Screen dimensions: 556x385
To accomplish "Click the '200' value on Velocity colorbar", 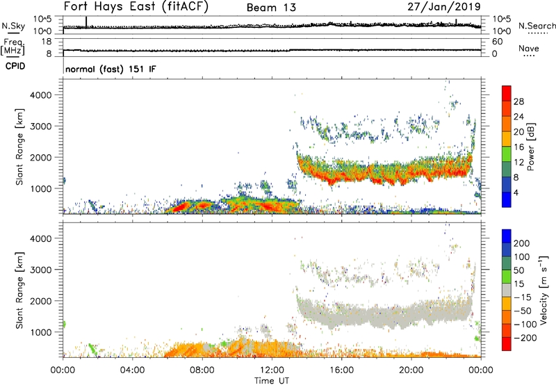I will click(x=522, y=243).
